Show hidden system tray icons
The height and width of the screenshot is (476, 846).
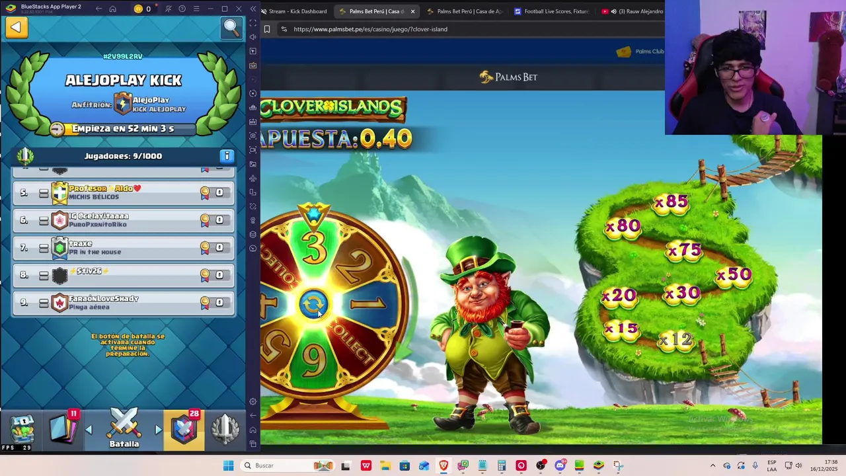[x=712, y=465]
